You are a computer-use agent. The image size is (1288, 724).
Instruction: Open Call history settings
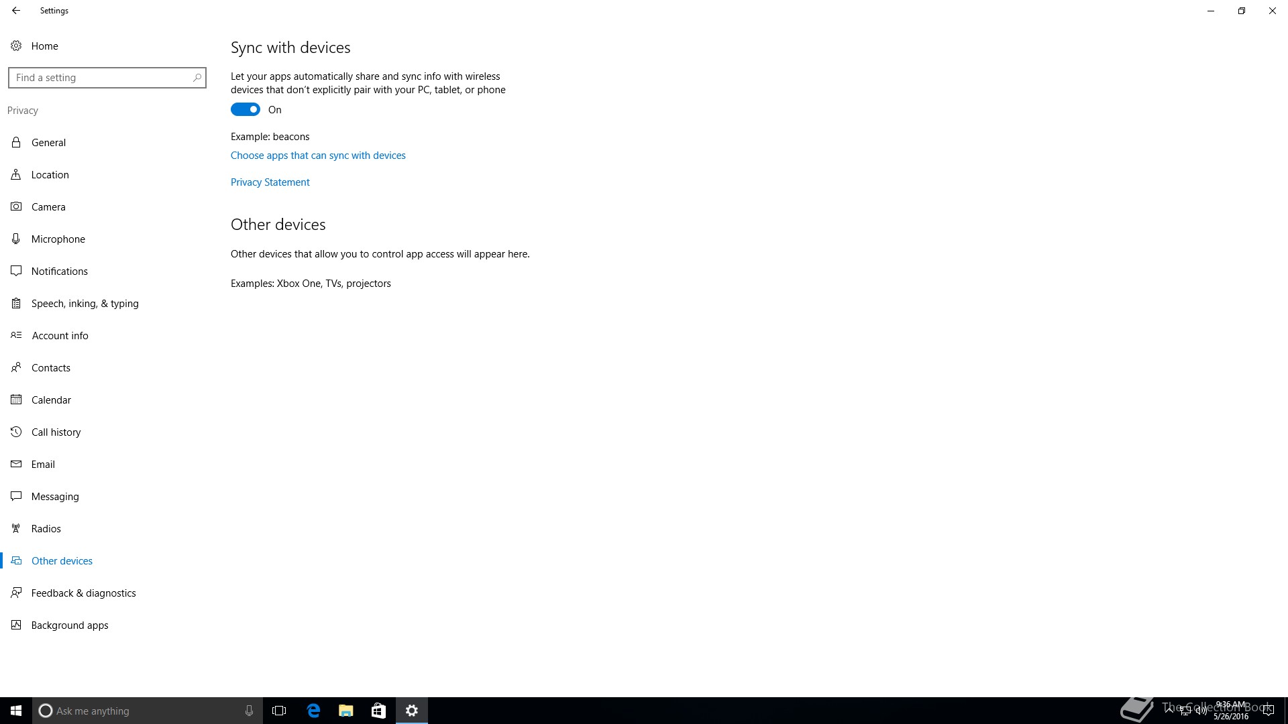pyautogui.click(x=56, y=432)
